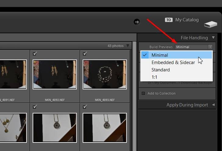Uncheck the NKN_4892.NEF photo checkbox

pos(35,54)
